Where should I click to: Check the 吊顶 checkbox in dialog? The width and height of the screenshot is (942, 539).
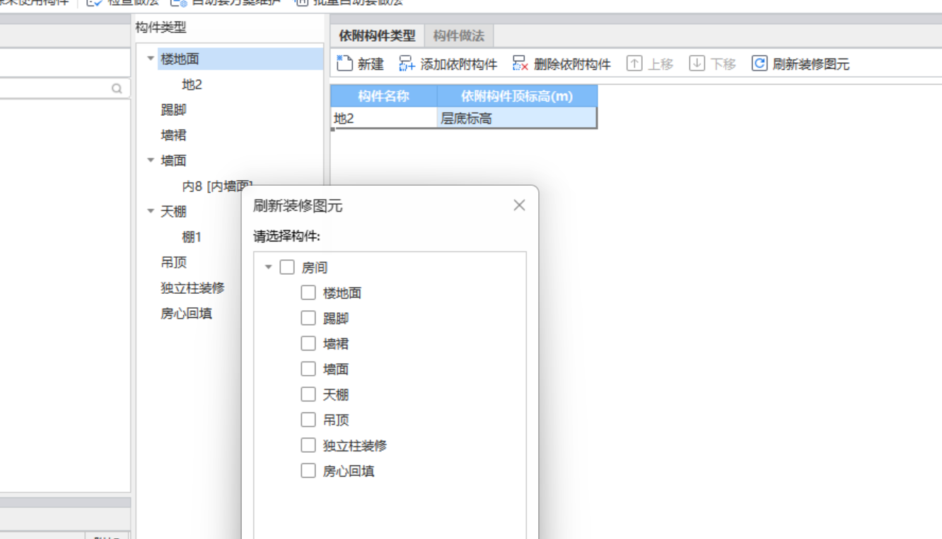pos(308,420)
